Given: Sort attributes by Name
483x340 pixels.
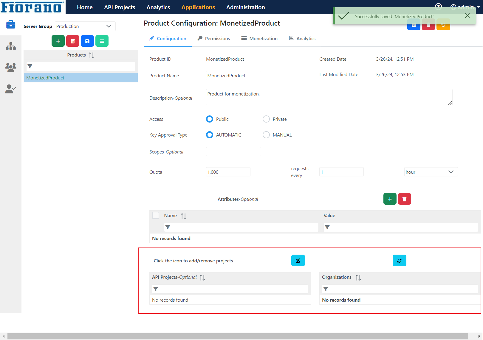Looking at the screenshot, I should pyautogui.click(x=184, y=216).
